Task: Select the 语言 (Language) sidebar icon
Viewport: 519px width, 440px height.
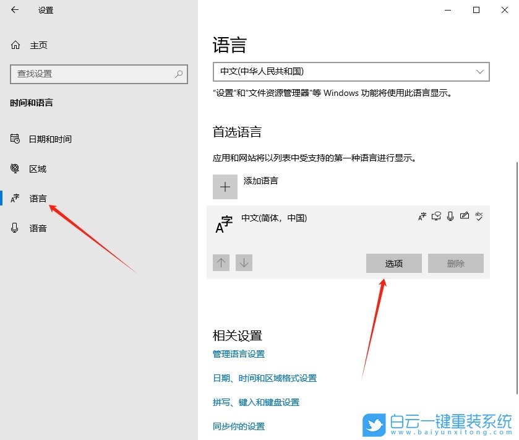Action: [x=14, y=198]
